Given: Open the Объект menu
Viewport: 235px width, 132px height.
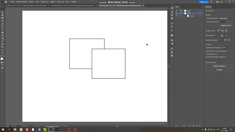Looking at the screenshot, I should [31, 2].
